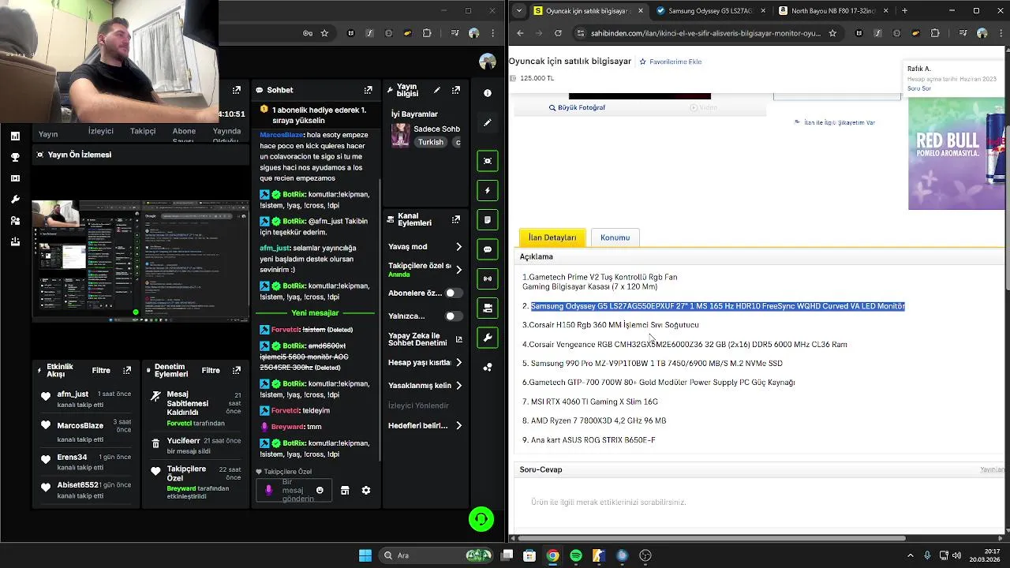This screenshot has height=568, width=1010.
Task: Toggle the Abonelere öz... switch
Action: tap(453, 293)
